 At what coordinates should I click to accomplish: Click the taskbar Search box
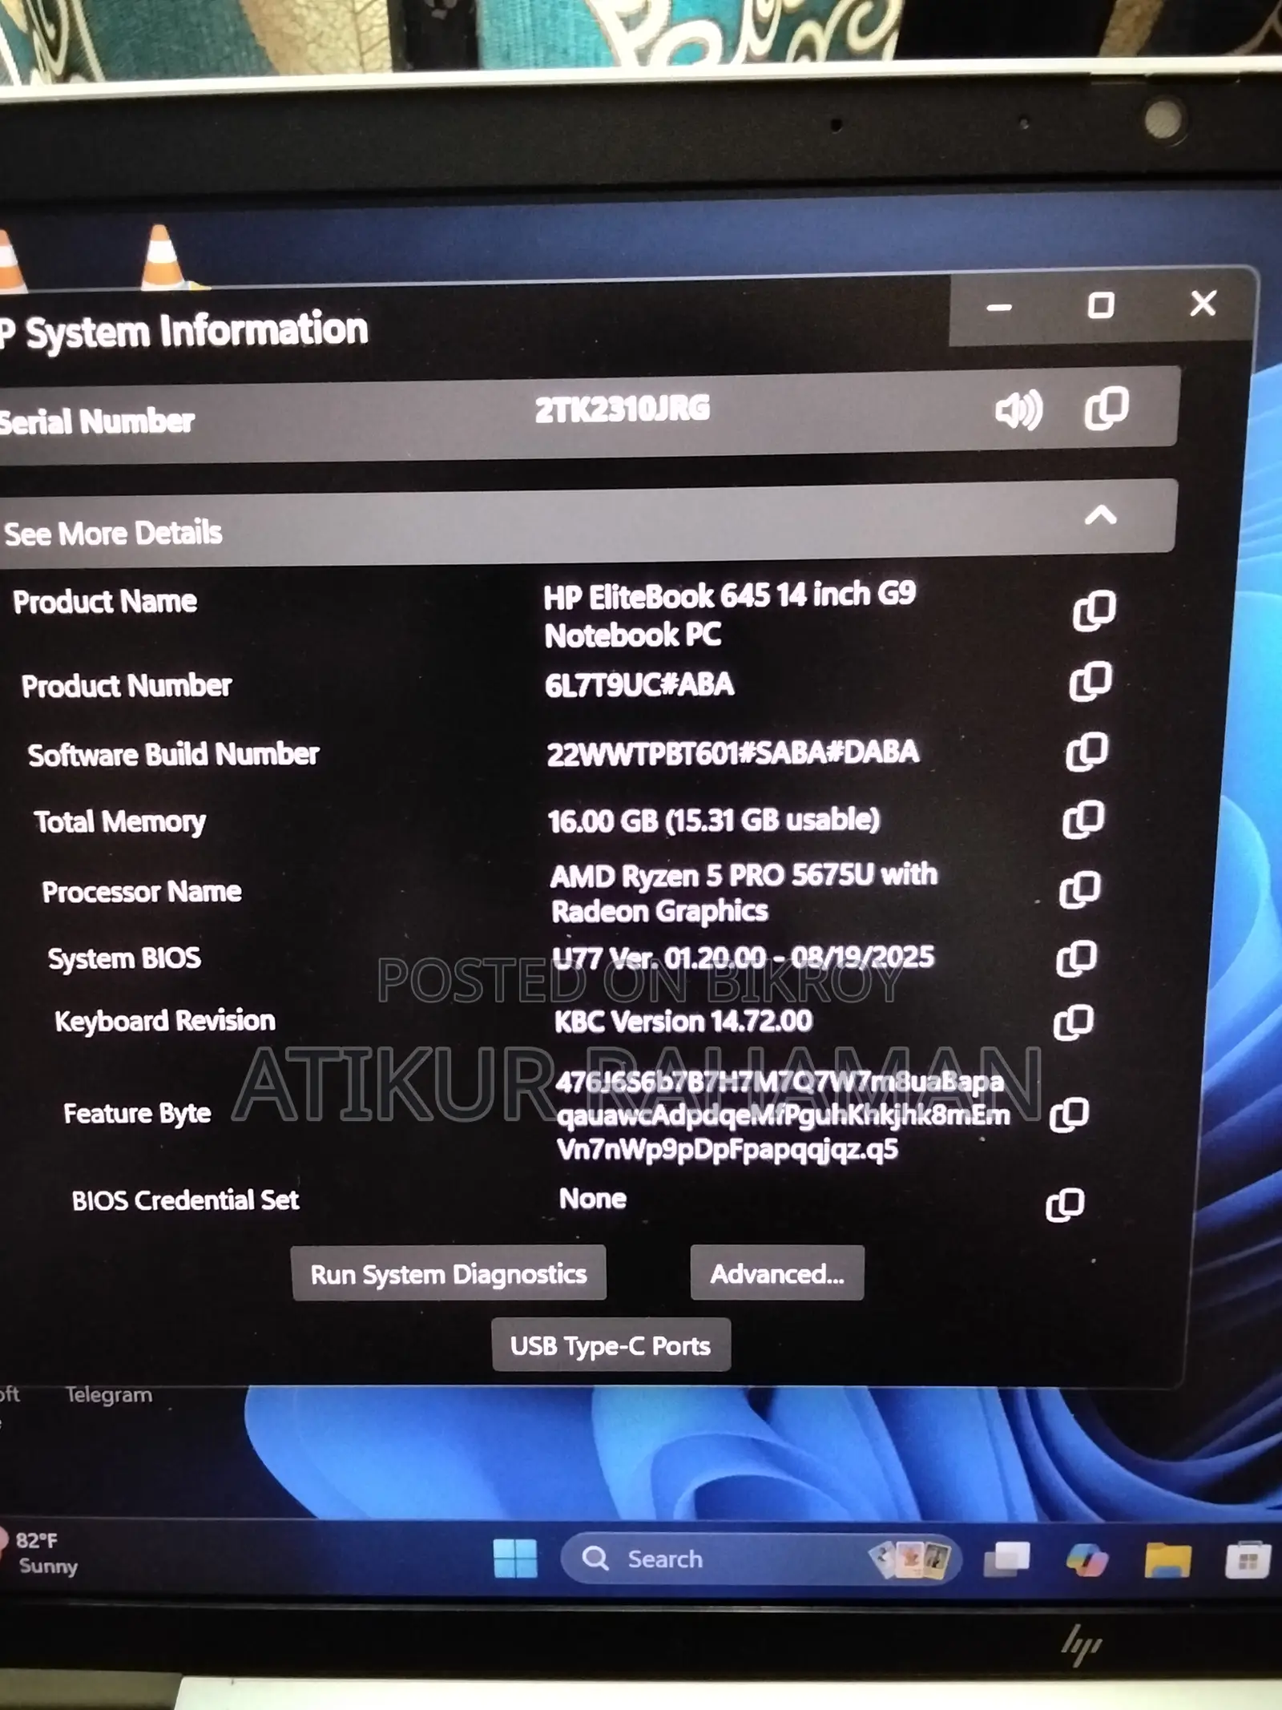tap(760, 1559)
